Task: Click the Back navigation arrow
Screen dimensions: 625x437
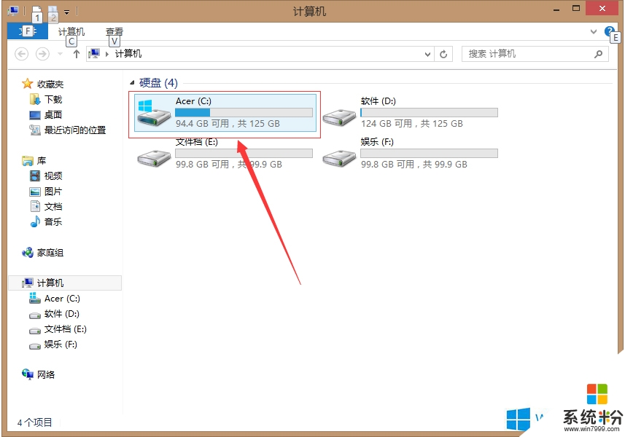Action: click(x=22, y=54)
